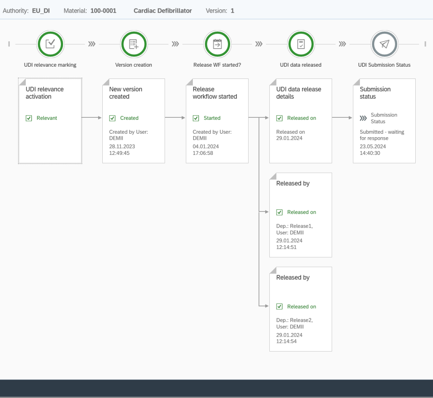Click the Version creation document icon
The height and width of the screenshot is (398, 433).
click(x=134, y=44)
